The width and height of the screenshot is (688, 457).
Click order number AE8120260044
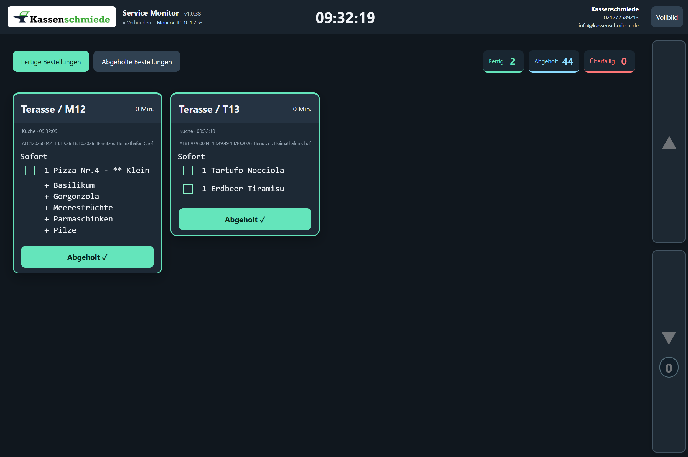point(194,143)
